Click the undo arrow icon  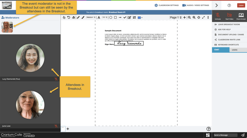click(x=69, y=18)
